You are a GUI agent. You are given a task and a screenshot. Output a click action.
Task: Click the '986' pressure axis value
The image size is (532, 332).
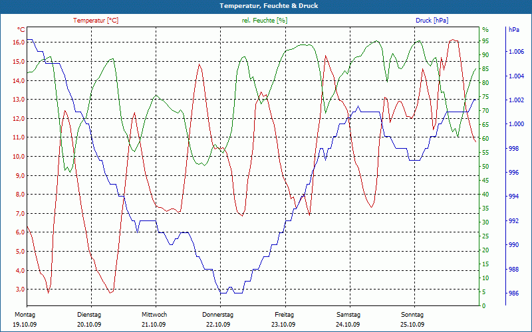click(513, 293)
